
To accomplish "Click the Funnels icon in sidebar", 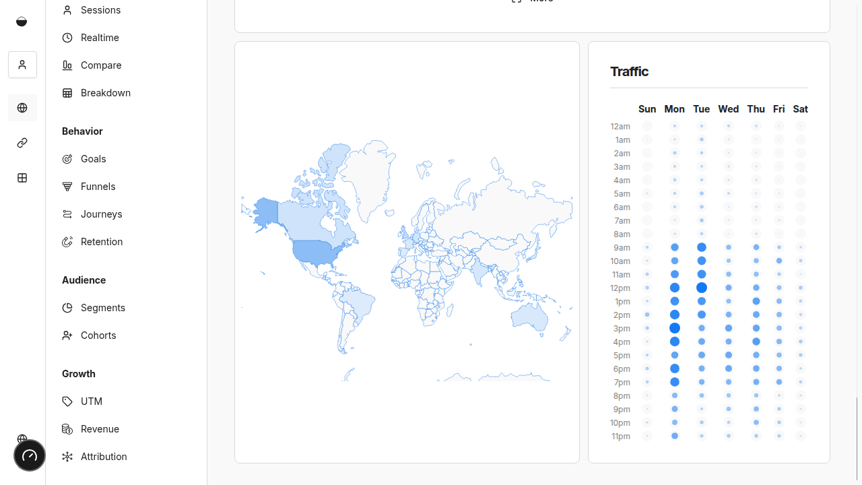I will pos(67,187).
